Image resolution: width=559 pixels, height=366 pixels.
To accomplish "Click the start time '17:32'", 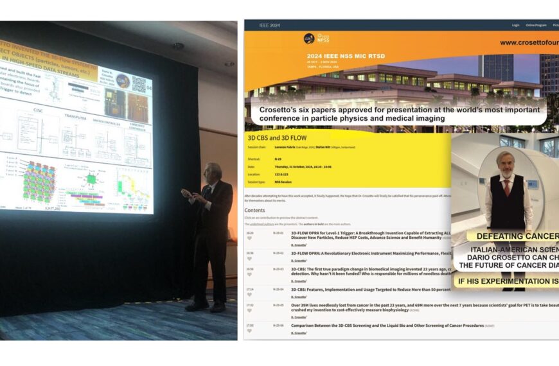I will coord(250,305).
